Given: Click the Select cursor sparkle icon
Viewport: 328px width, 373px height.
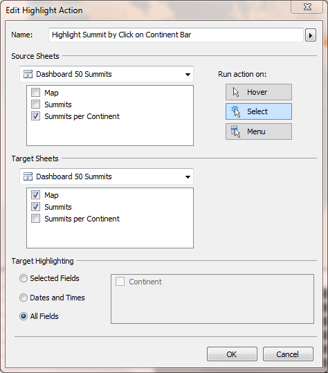Looking at the screenshot, I should click(235, 111).
